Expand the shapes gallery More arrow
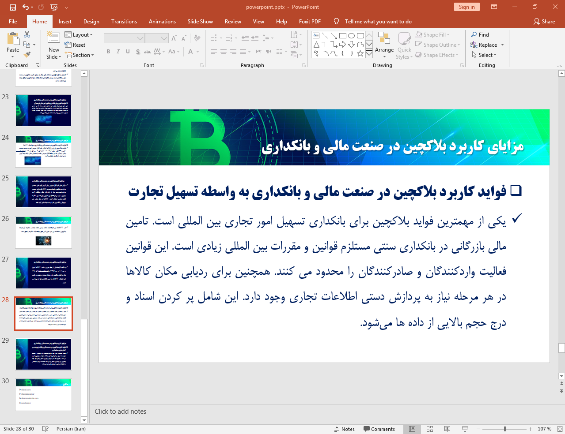The image size is (565, 434). tap(369, 53)
